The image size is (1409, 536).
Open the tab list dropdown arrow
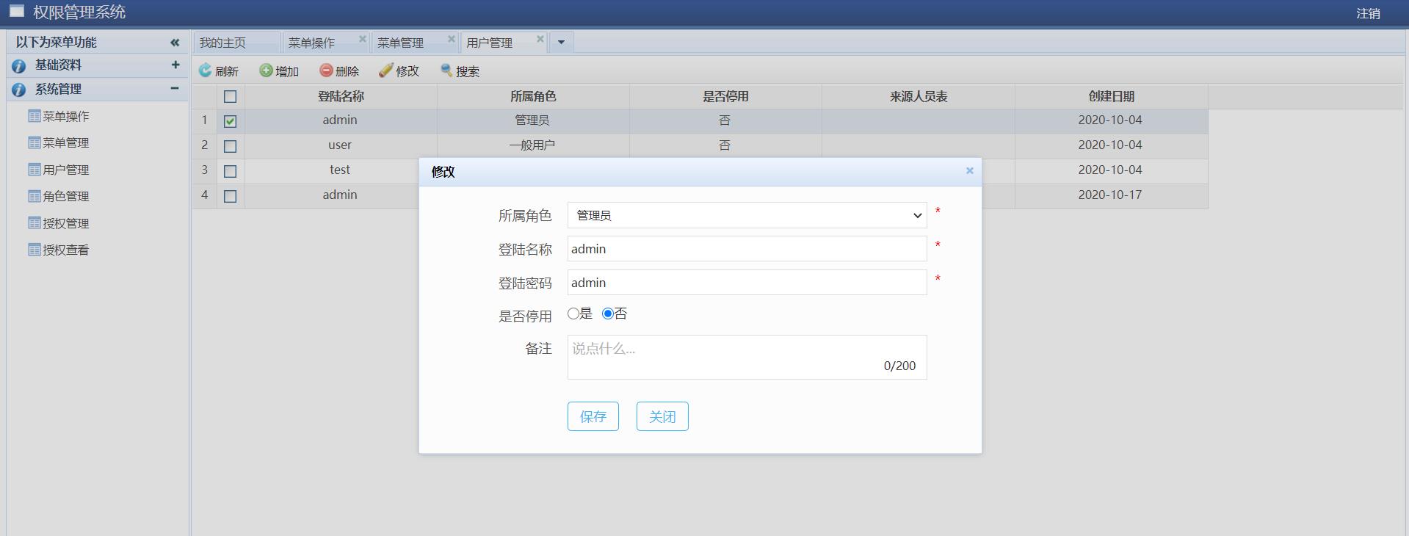pyautogui.click(x=561, y=43)
